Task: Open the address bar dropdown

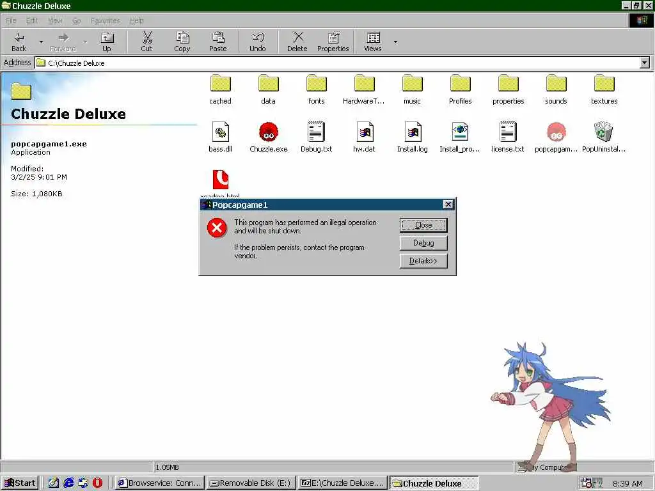Action: coord(645,63)
